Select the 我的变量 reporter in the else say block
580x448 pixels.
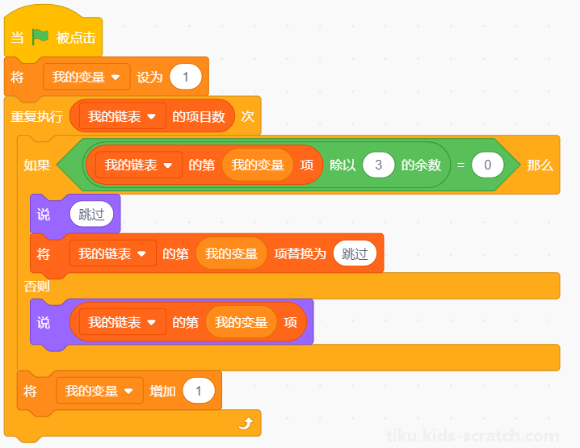[x=242, y=322]
